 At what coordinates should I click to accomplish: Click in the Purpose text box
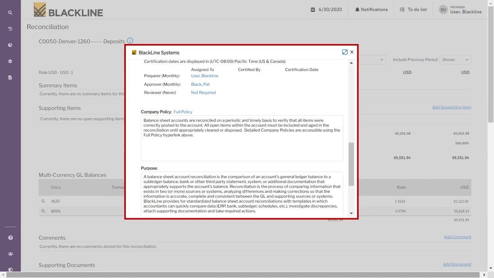pyautogui.click(x=242, y=195)
